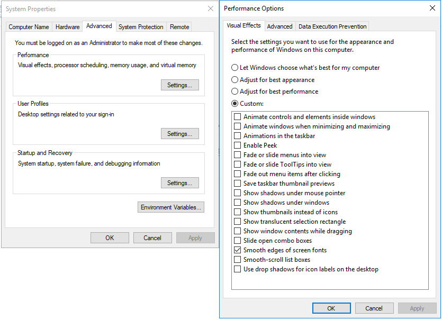Enable 'Show window contents while dragging'
The width and height of the screenshot is (442, 320).
(x=238, y=231)
